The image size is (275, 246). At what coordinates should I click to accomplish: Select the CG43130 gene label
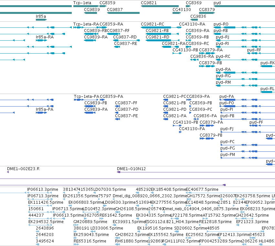pyautogui.click(x=182, y=10)
